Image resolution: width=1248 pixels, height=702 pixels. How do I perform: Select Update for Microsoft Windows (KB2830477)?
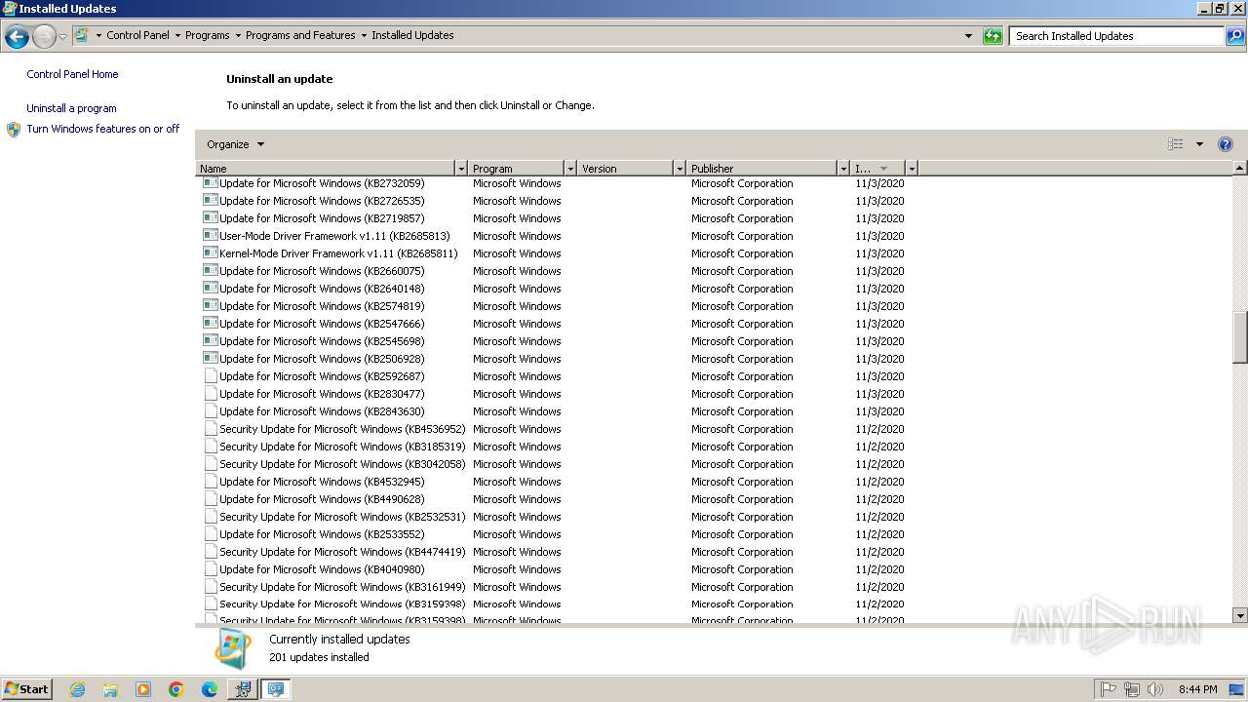[322, 394]
